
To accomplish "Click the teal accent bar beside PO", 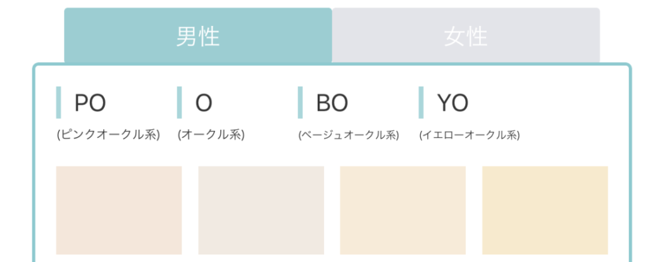I will tap(58, 103).
